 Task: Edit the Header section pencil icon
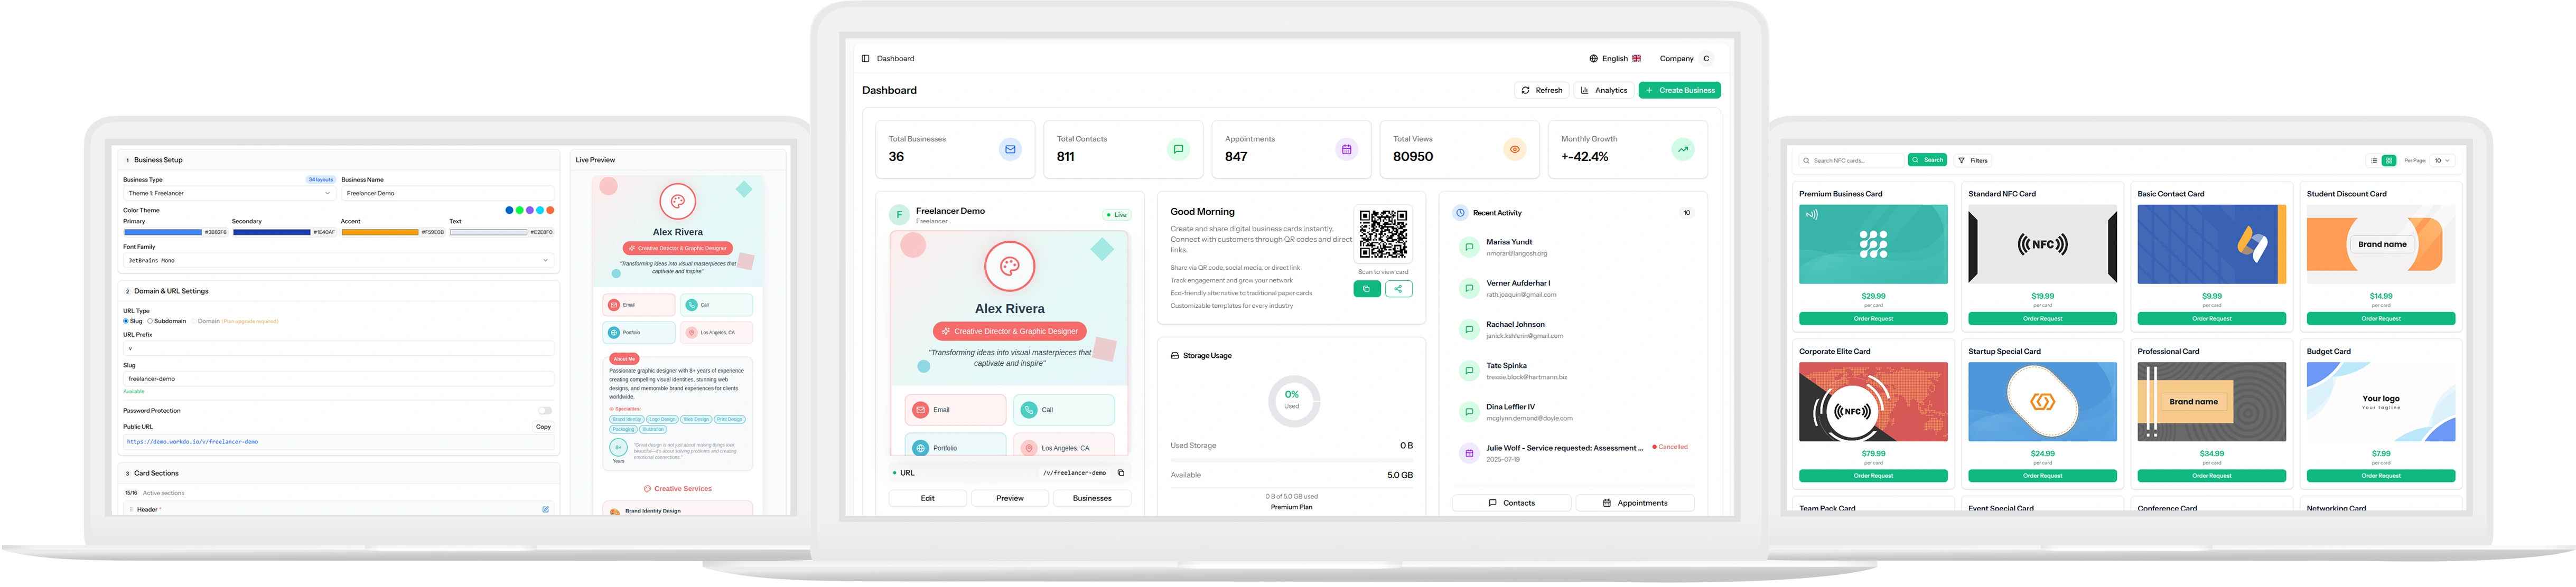(545, 509)
